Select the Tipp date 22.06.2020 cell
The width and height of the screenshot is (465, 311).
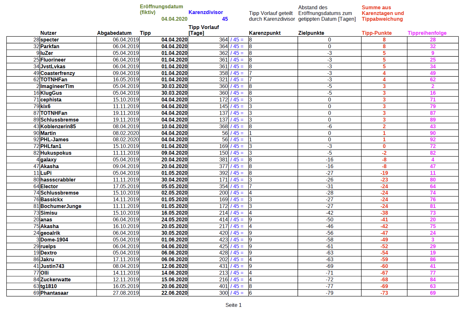pyautogui.click(x=174, y=293)
